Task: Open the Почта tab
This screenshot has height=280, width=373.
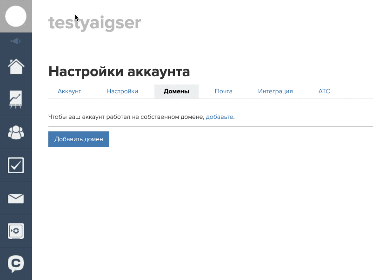Action: click(x=223, y=91)
